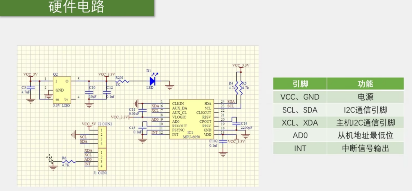
Task: Click the LED D1 diode symbol
Action: pos(153,81)
